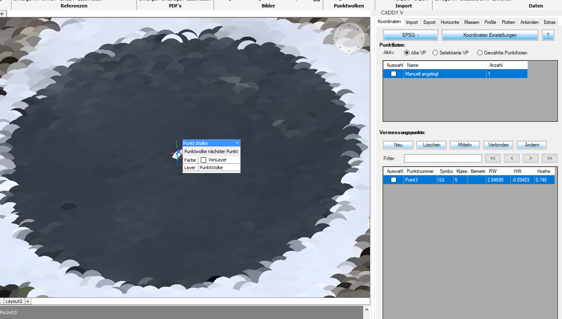This screenshot has height=319, width=562.
Task: Click the plus button to add a new layout tab
Action: click(x=28, y=301)
